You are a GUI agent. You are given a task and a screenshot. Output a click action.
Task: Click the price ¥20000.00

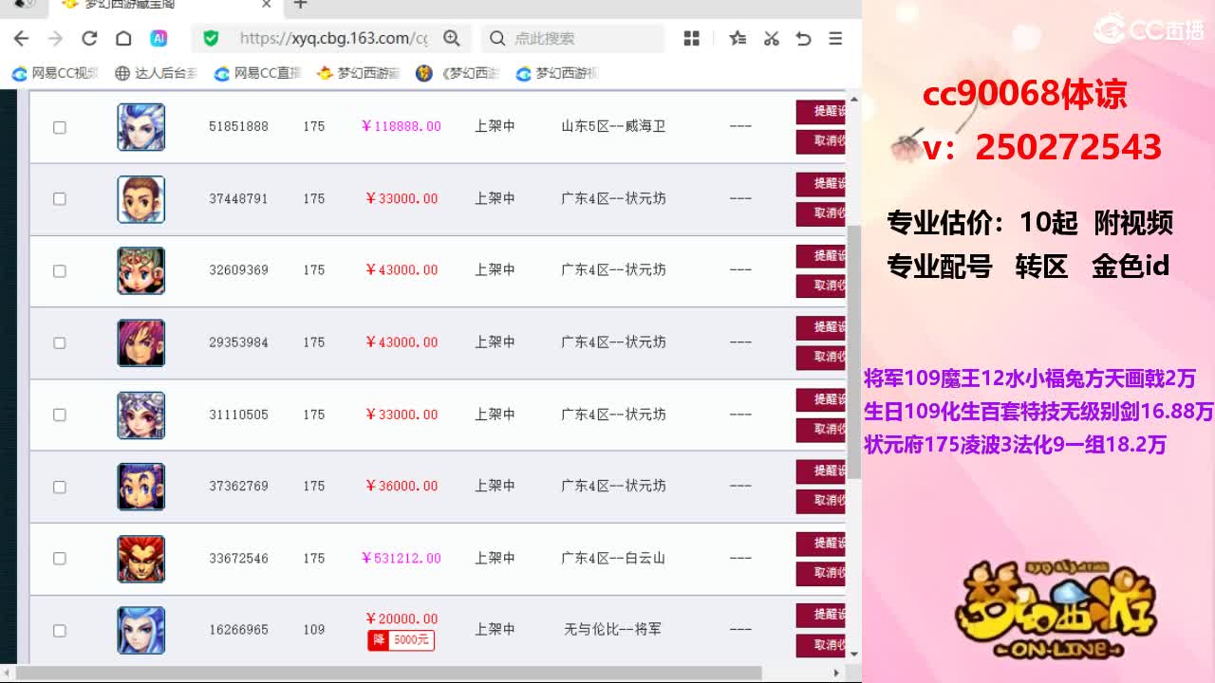[401, 618]
